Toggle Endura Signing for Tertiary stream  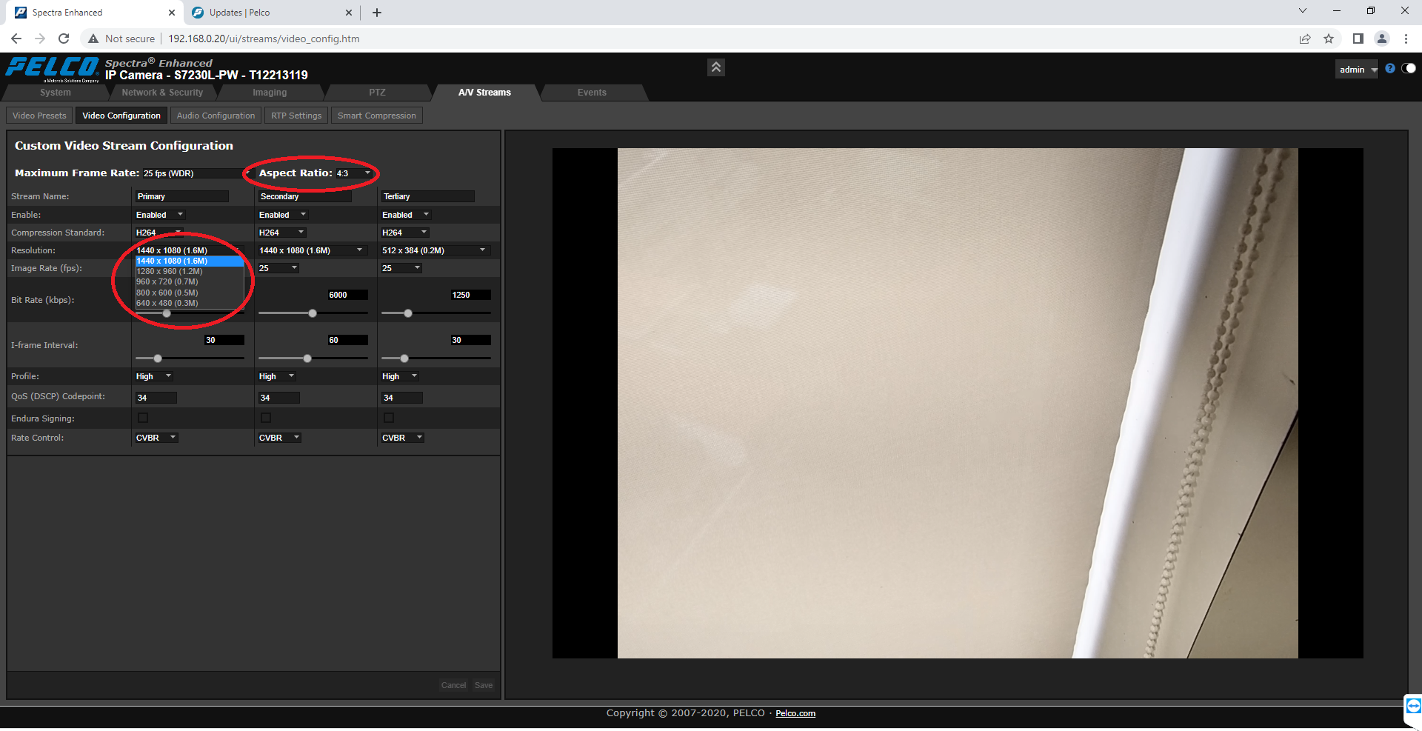click(x=389, y=418)
